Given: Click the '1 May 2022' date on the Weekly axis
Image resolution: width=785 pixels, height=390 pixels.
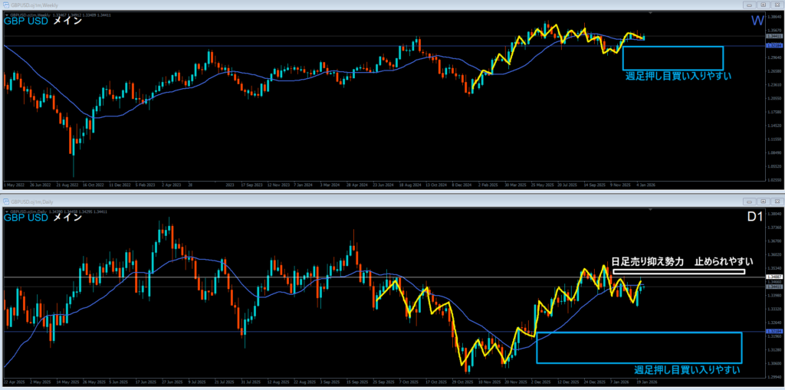Looking at the screenshot, I should pos(14,184).
